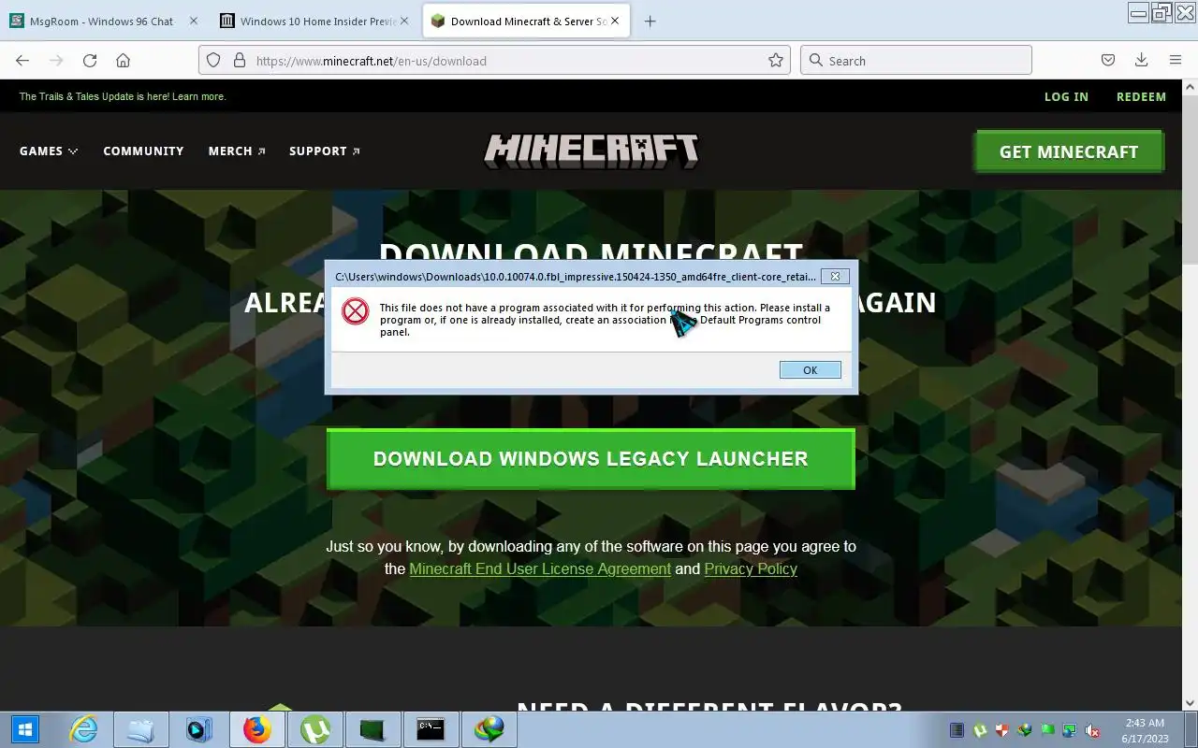Click OK in the error dialog

pos(810,370)
